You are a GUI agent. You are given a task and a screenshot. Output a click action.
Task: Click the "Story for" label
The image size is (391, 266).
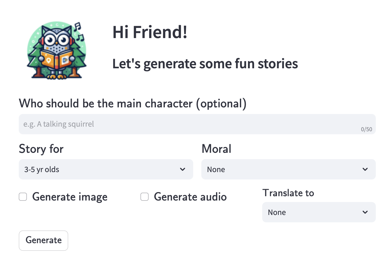pyautogui.click(x=41, y=149)
